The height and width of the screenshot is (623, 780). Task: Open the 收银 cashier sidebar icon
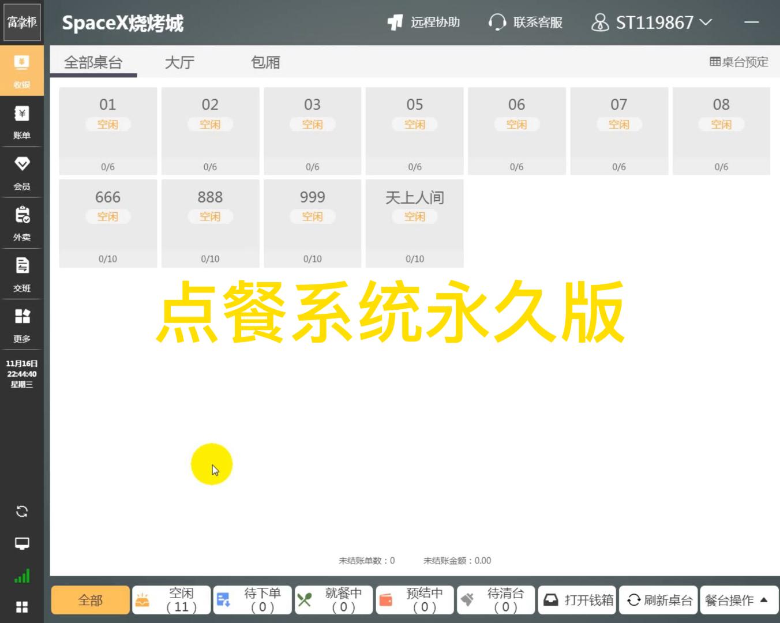pos(22,70)
